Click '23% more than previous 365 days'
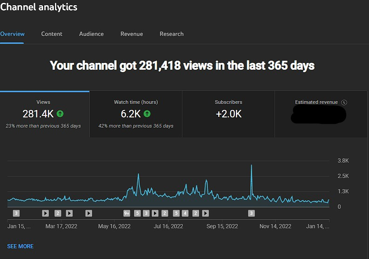Viewport: 369px width, 259px height. (x=43, y=126)
